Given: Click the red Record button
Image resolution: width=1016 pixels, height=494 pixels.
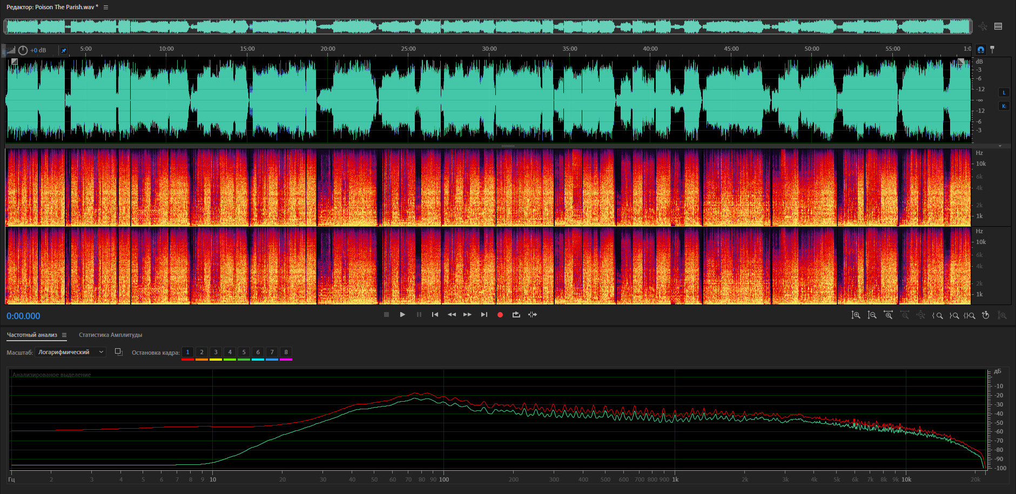Looking at the screenshot, I should point(500,315).
